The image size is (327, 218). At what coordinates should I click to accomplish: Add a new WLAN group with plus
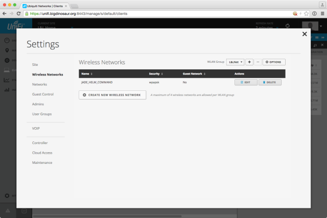point(250,62)
